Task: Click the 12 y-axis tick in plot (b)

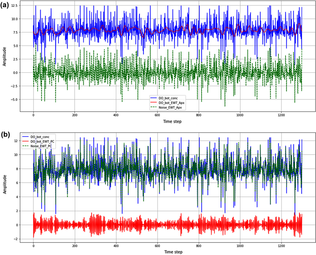Action: [x=16, y=141]
